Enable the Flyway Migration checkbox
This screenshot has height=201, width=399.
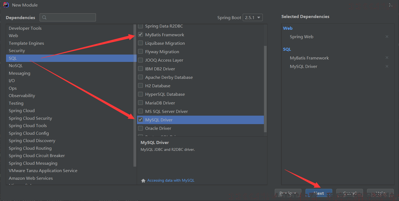coord(141,52)
